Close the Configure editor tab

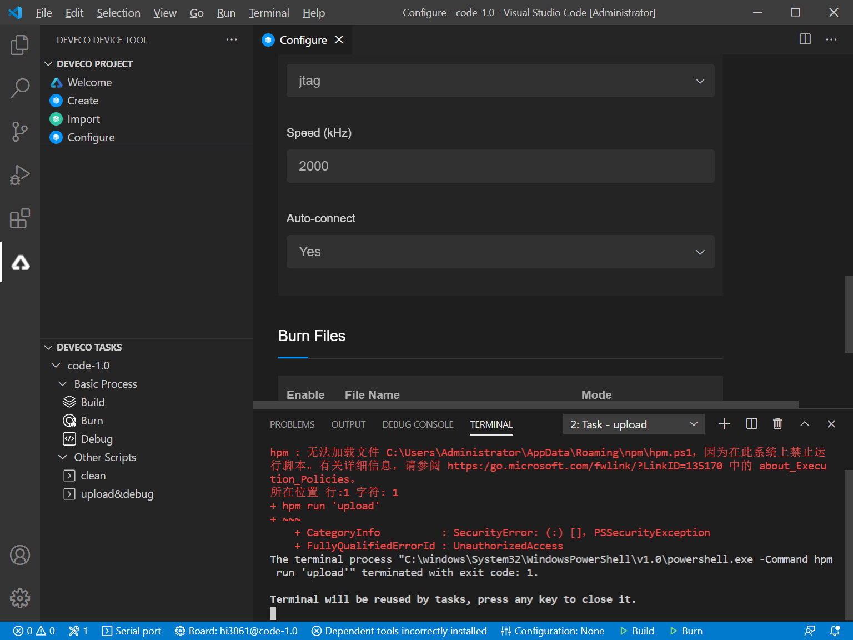[339, 39]
